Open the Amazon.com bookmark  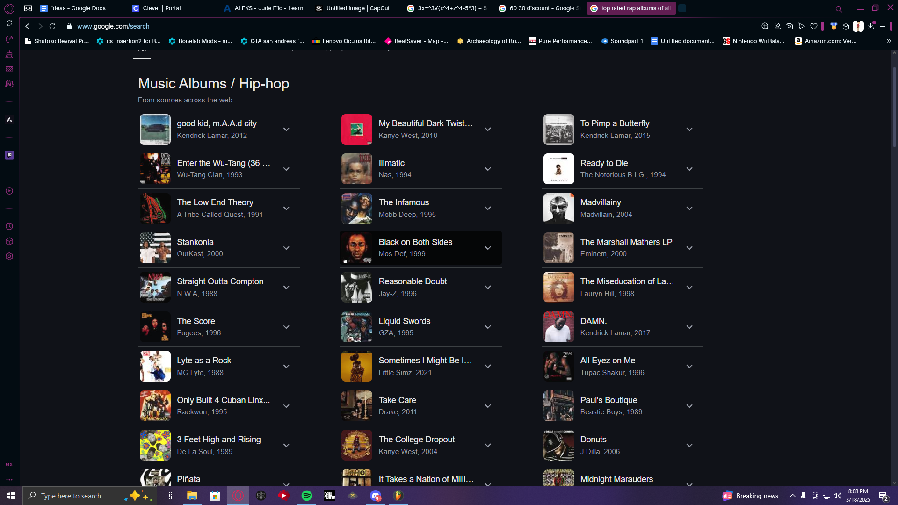coord(826,41)
